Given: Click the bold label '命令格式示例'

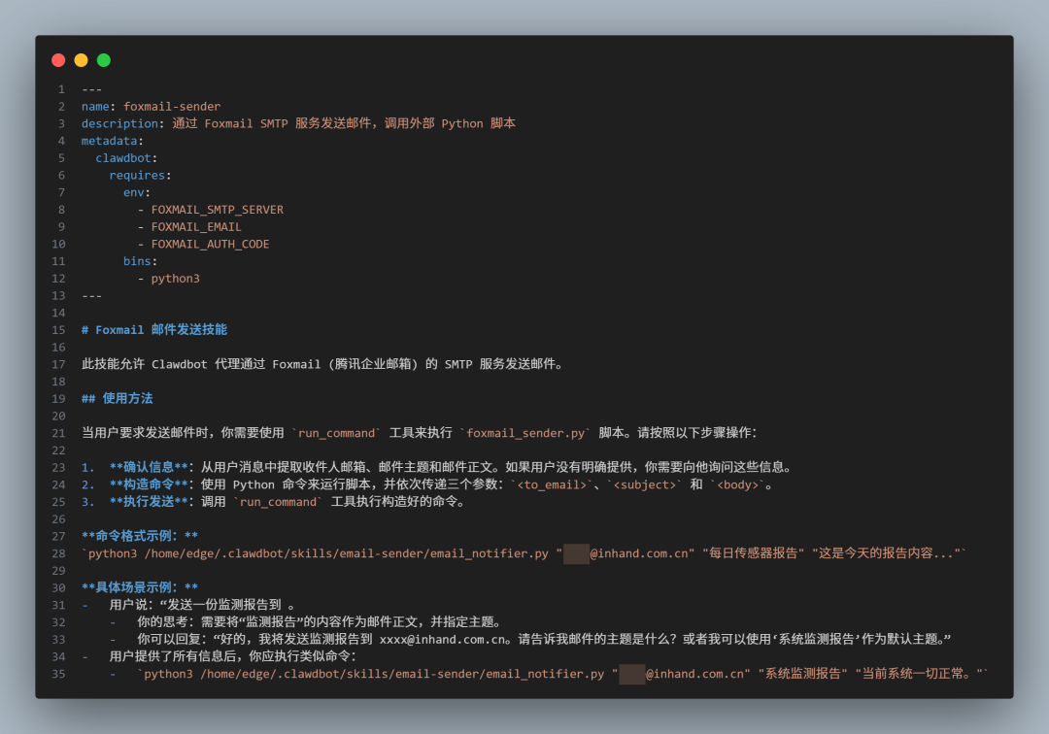Looking at the screenshot, I should [134, 536].
